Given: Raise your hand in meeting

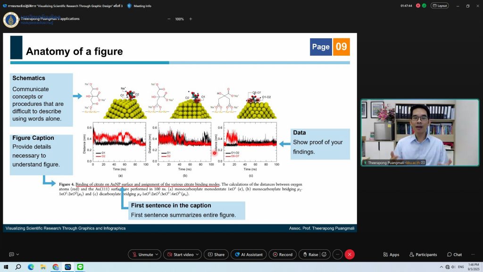Looking at the screenshot, I should pyautogui.click(x=309, y=255).
